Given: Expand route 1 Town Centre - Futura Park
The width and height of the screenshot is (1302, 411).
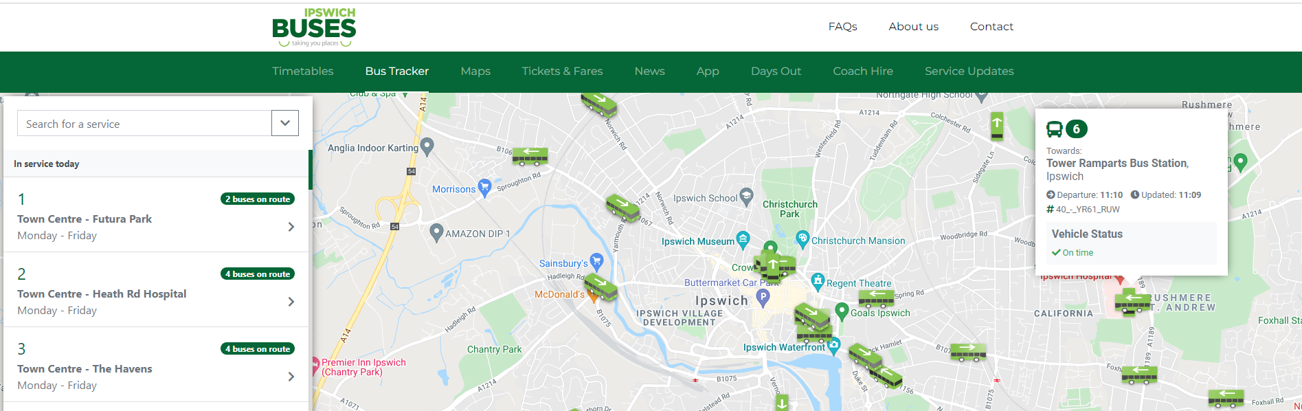Looking at the screenshot, I should [x=291, y=227].
